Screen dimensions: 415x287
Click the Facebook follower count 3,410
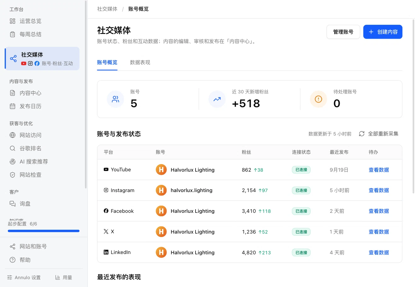[x=249, y=211]
